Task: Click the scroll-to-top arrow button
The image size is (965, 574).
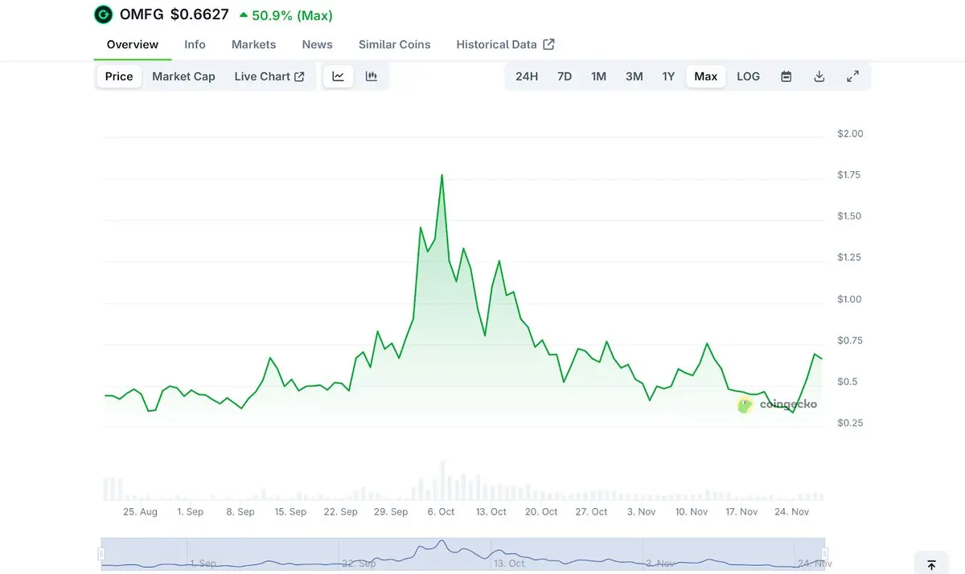Action: pos(931,565)
